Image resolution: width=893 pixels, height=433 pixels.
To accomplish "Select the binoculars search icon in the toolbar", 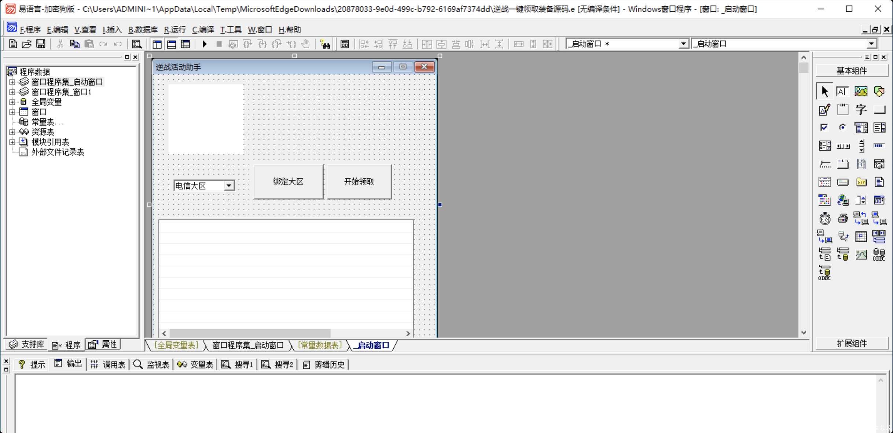I will click(325, 44).
